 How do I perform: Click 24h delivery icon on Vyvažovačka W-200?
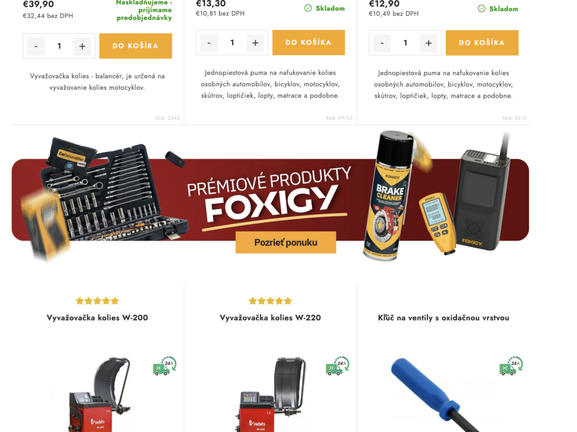165,366
